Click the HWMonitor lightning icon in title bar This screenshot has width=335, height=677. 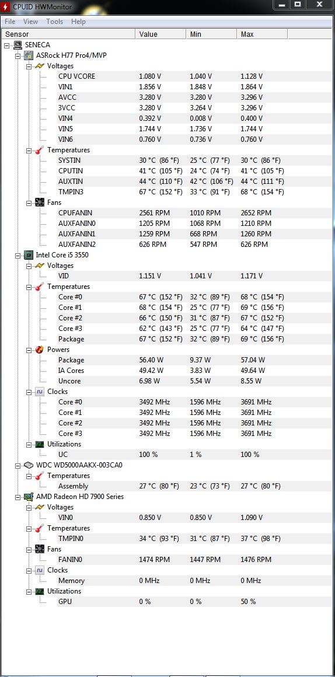point(6,7)
